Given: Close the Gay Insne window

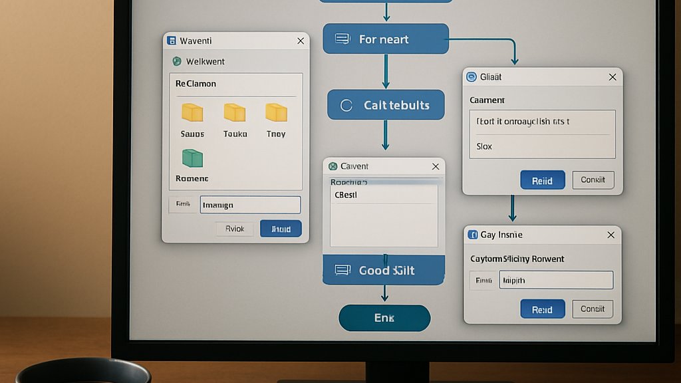Looking at the screenshot, I should (x=611, y=235).
